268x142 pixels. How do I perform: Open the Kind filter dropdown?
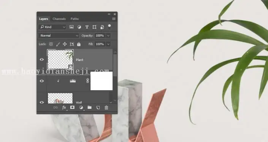click(x=52, y=27)
